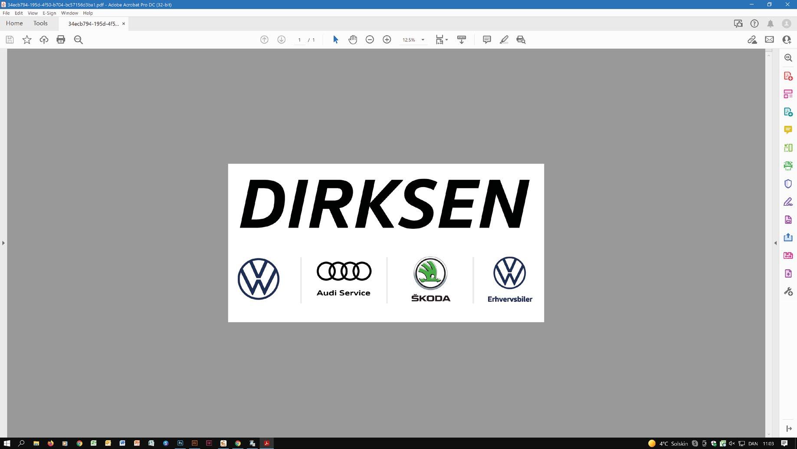Open the Help question mark icon
The image size is (797, 449).
pos(754,23)
